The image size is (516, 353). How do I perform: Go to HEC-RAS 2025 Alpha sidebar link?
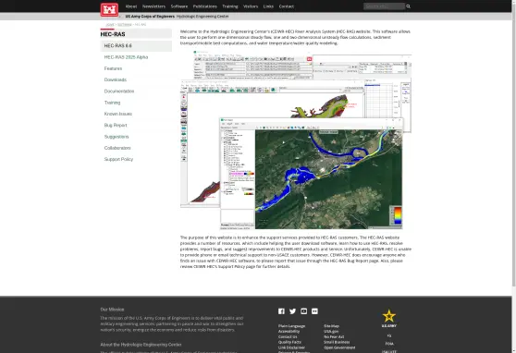126,57
